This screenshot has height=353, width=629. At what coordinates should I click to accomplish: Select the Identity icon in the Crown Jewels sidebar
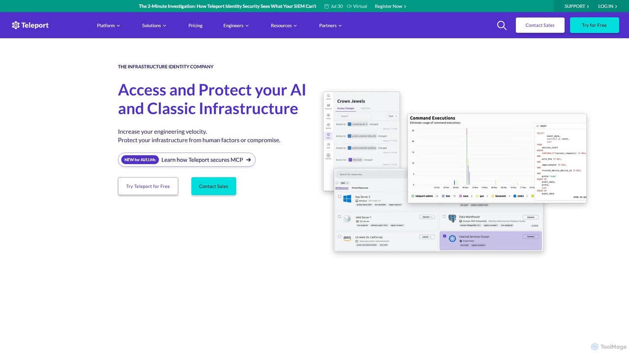click(328, 125)
